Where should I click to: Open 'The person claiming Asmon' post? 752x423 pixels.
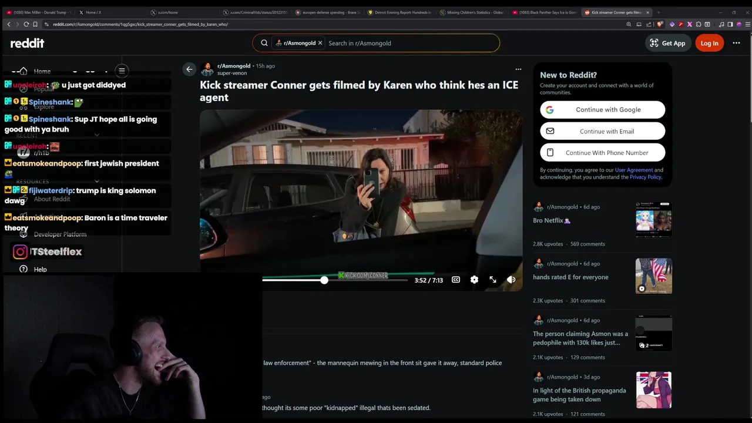(580, 338)
